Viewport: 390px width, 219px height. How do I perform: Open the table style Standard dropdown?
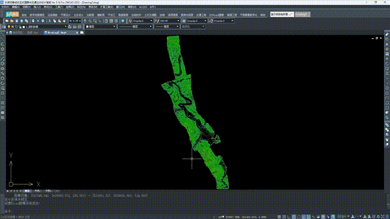click(x=205, y=21)
